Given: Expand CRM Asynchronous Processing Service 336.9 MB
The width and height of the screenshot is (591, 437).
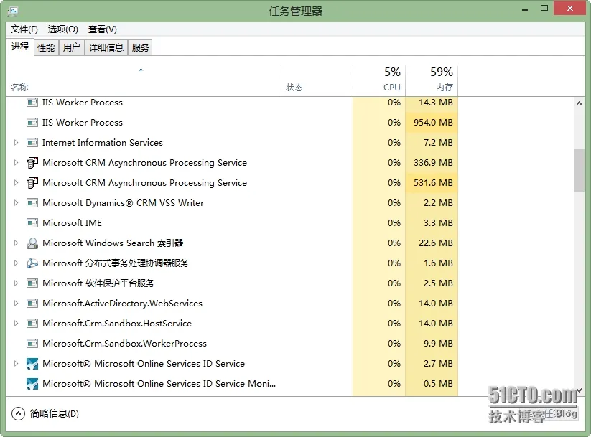Looking at the screenshot, I should (16, 162).
